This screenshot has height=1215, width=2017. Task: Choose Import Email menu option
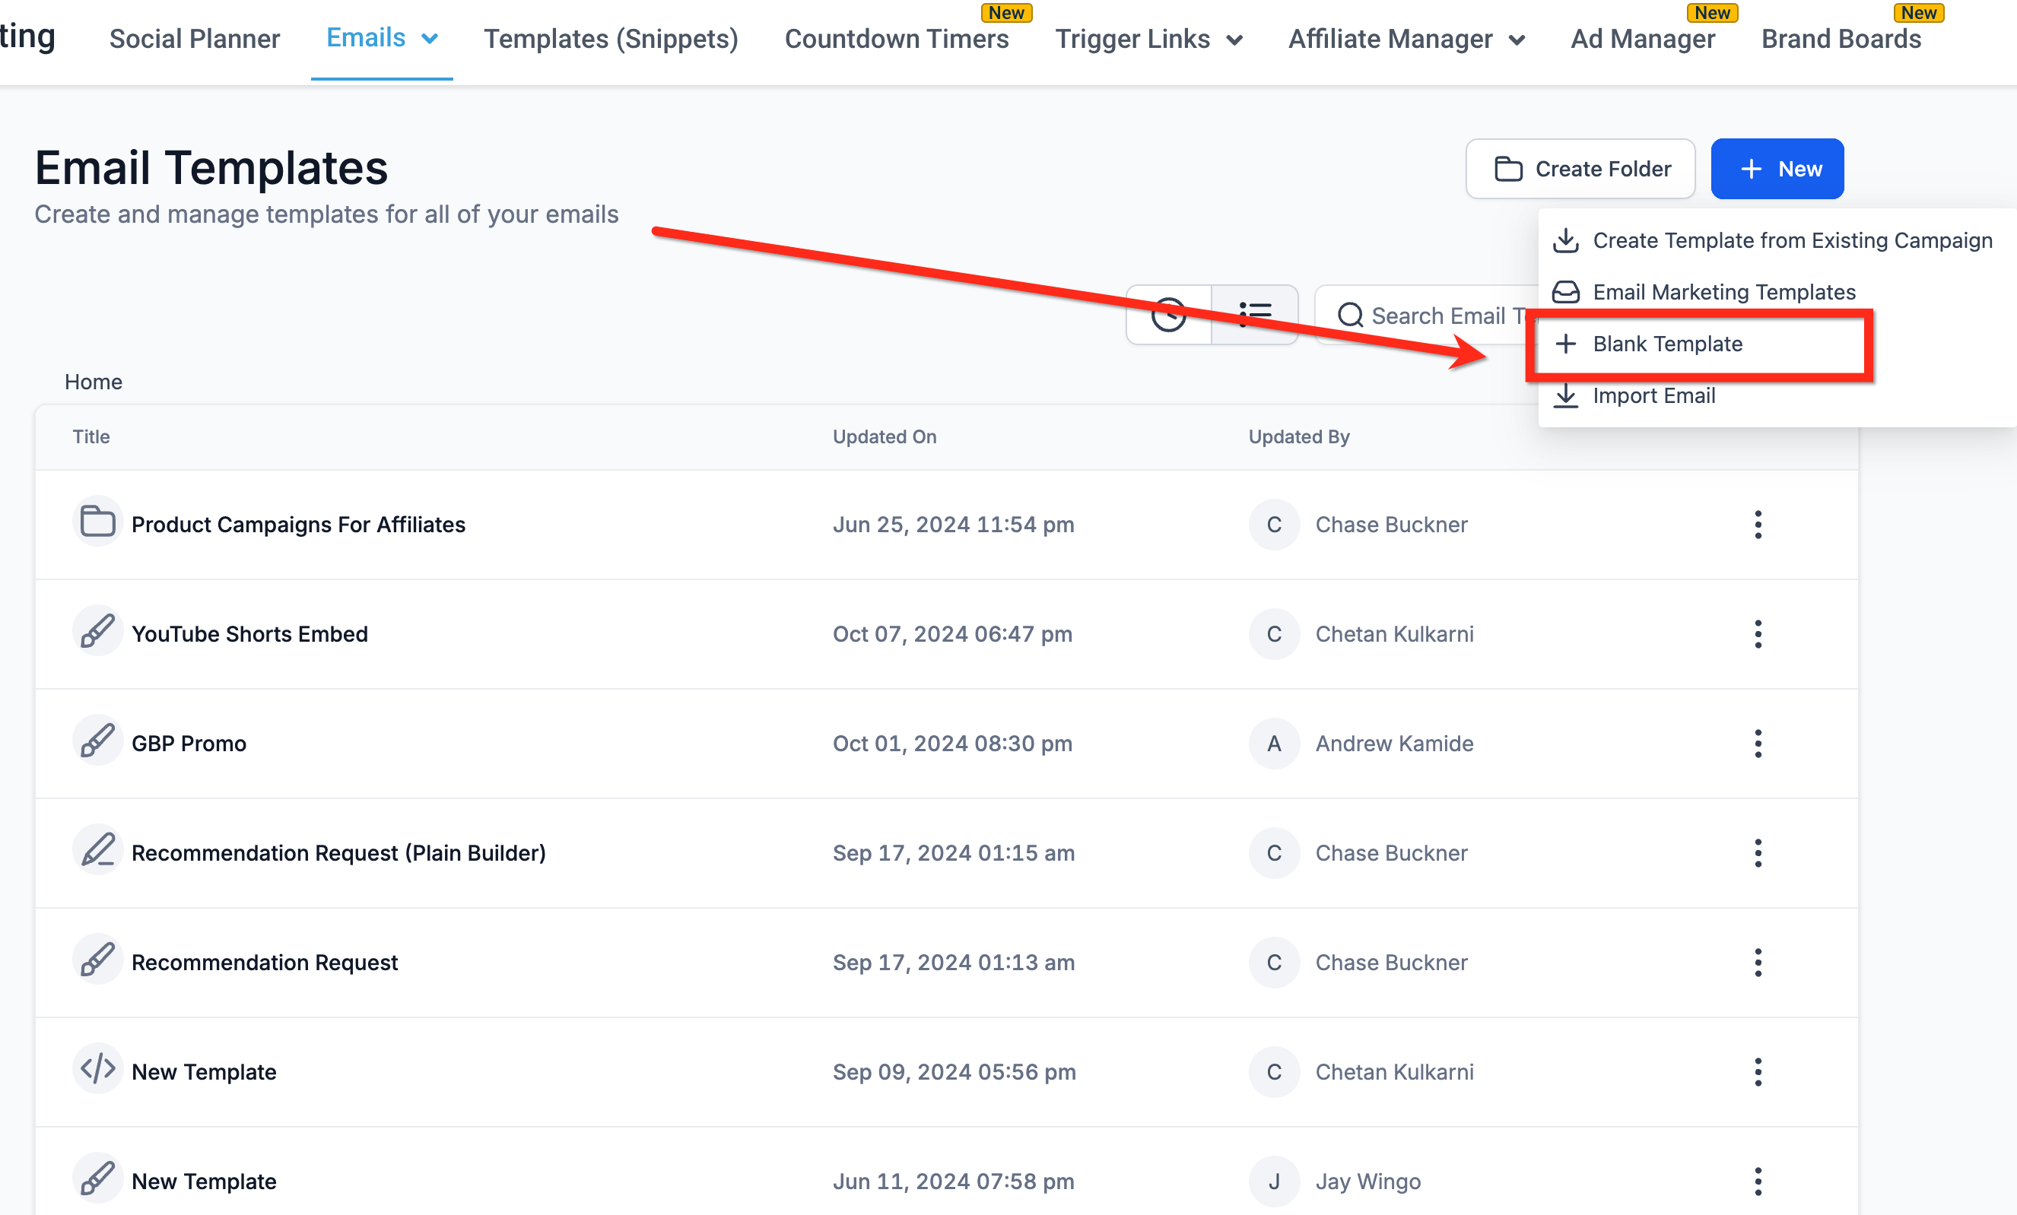1653,396
